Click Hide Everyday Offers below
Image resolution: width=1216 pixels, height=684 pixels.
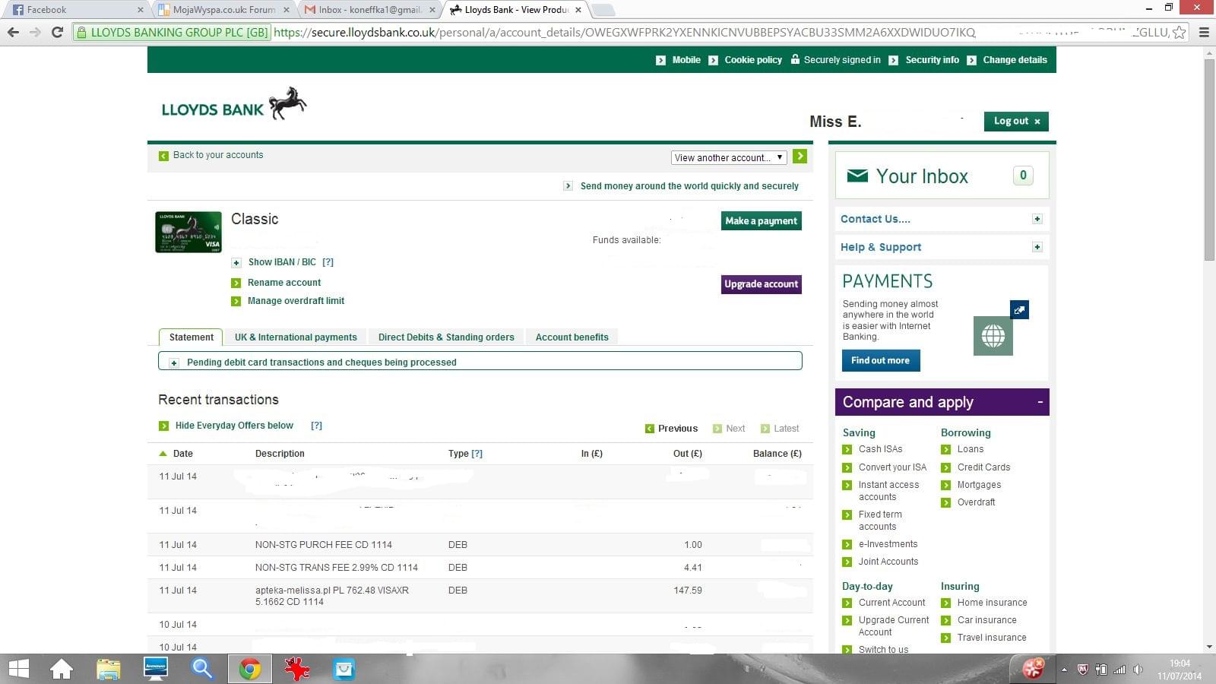pos(234,426)
